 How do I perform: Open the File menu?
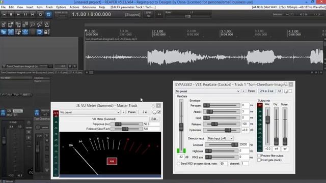point(4,7)
